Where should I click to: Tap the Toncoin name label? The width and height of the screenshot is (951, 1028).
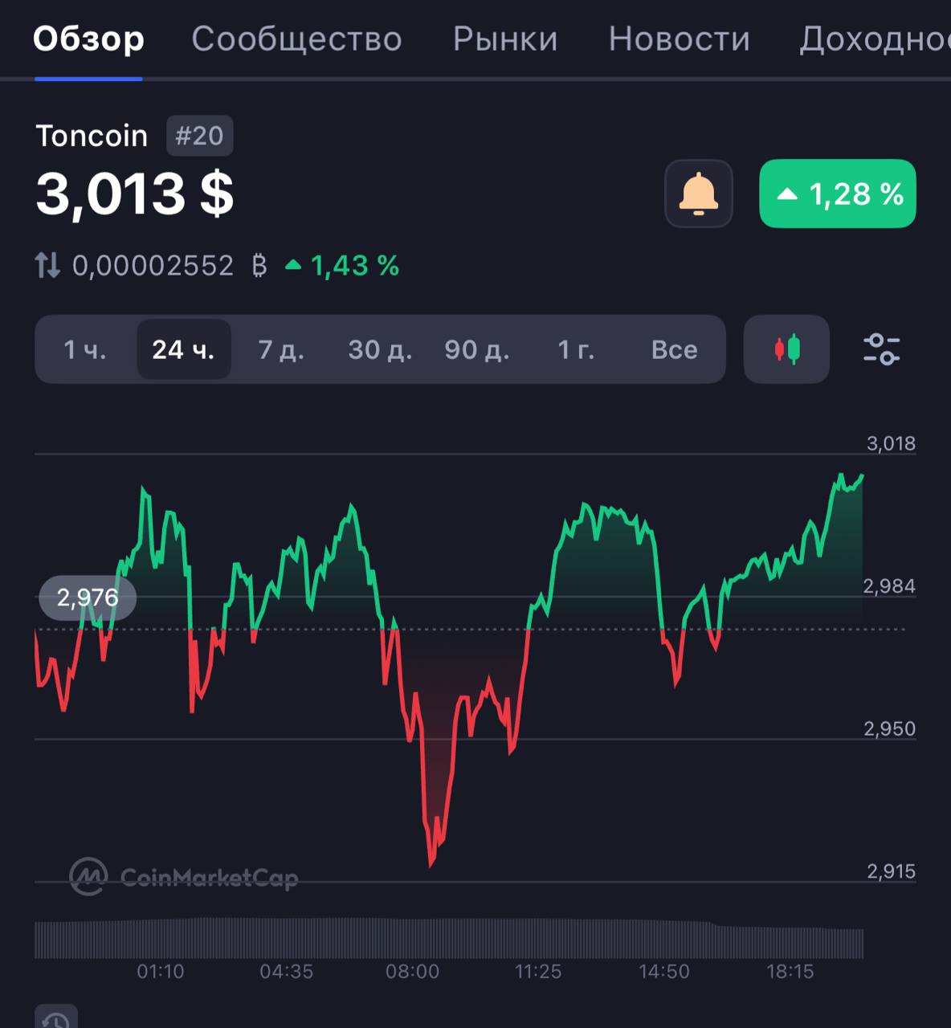92,136
